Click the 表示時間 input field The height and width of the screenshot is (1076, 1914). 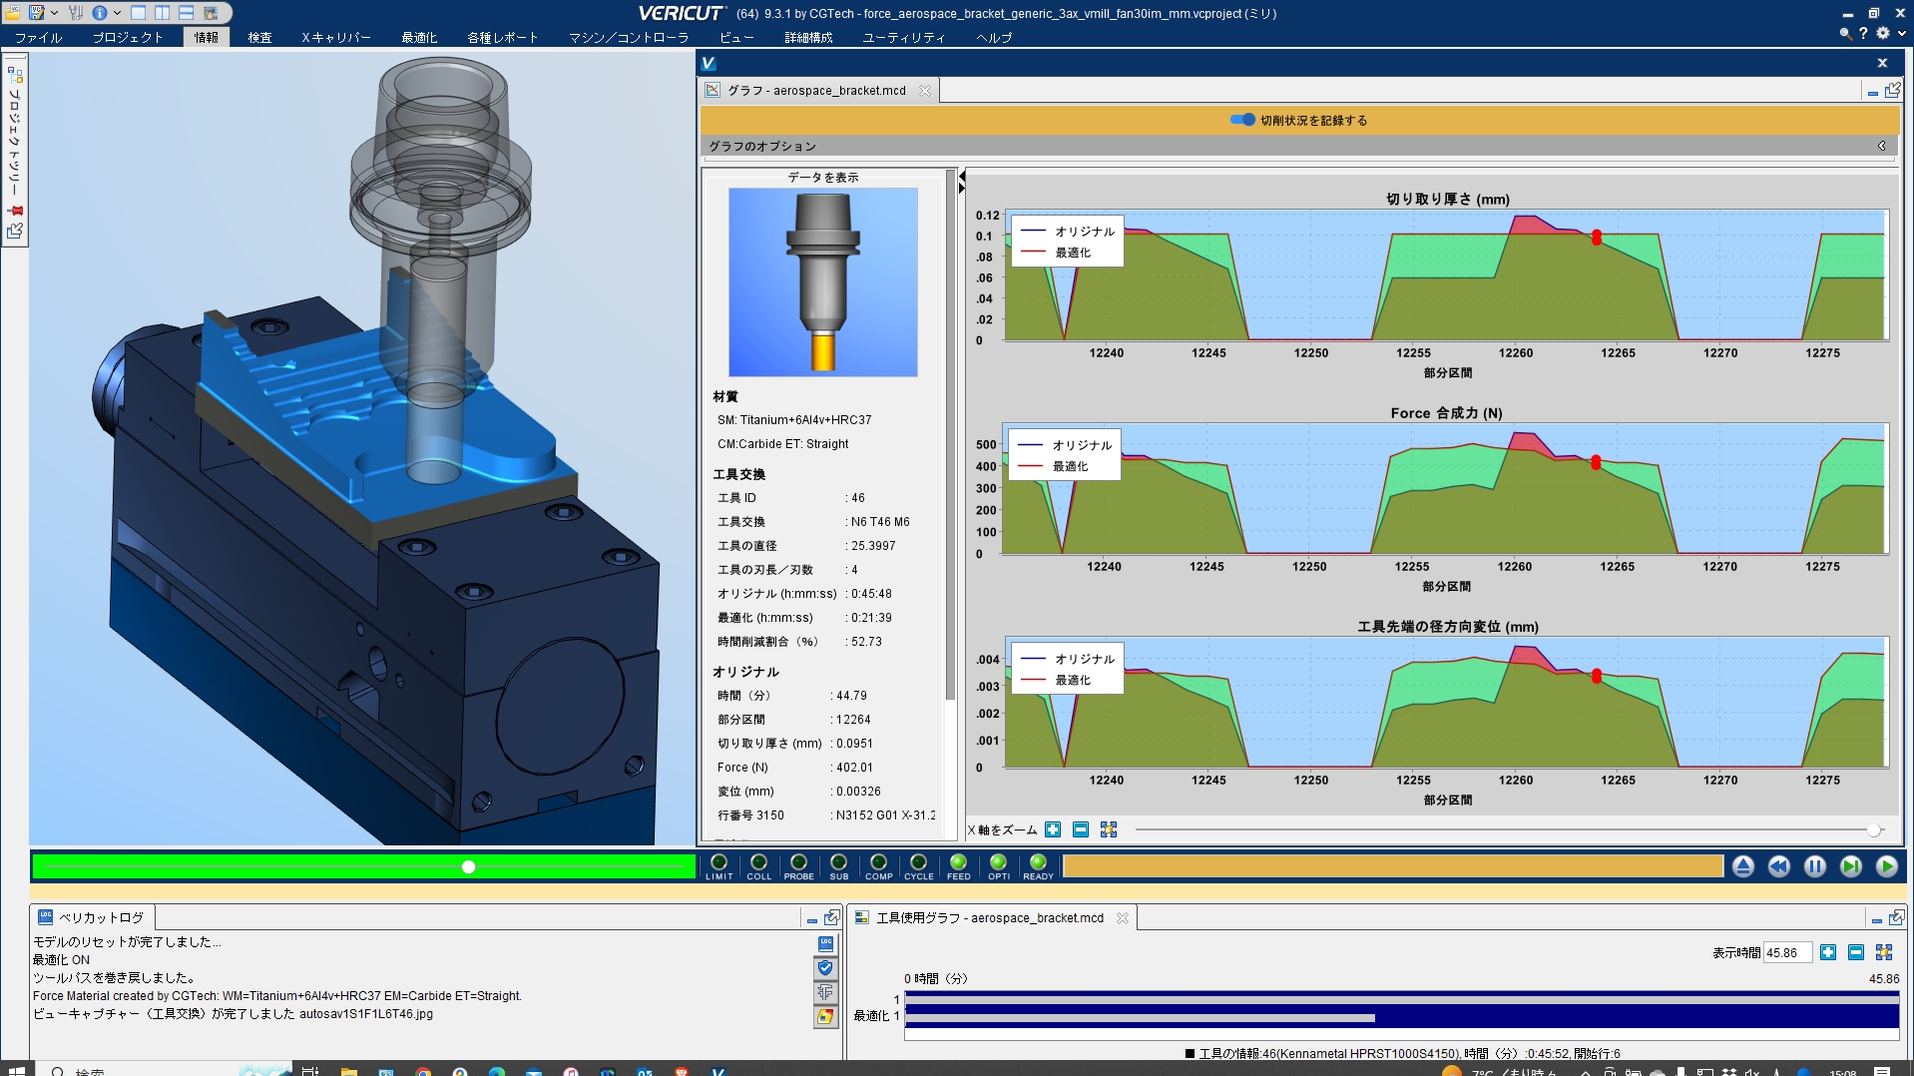[x=1786, y=952]
